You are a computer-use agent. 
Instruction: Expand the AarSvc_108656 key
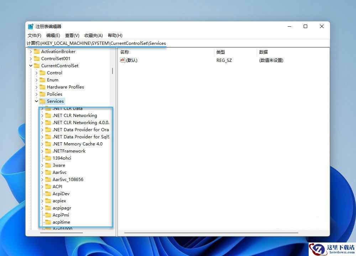pyautogui.click(x=42, y=180)
